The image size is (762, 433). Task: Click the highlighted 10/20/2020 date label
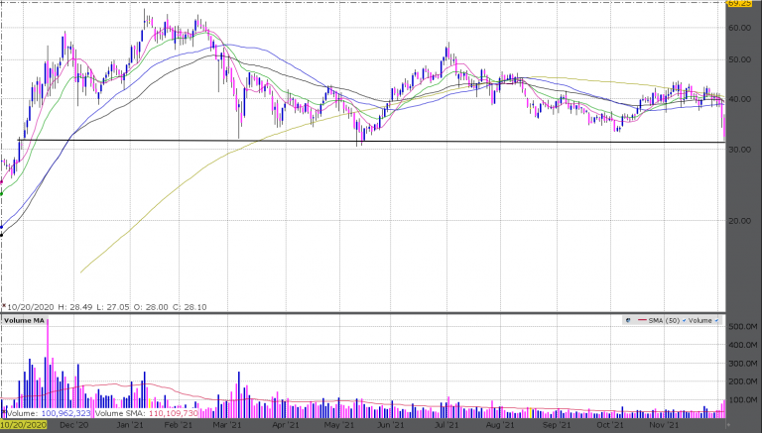23,425
